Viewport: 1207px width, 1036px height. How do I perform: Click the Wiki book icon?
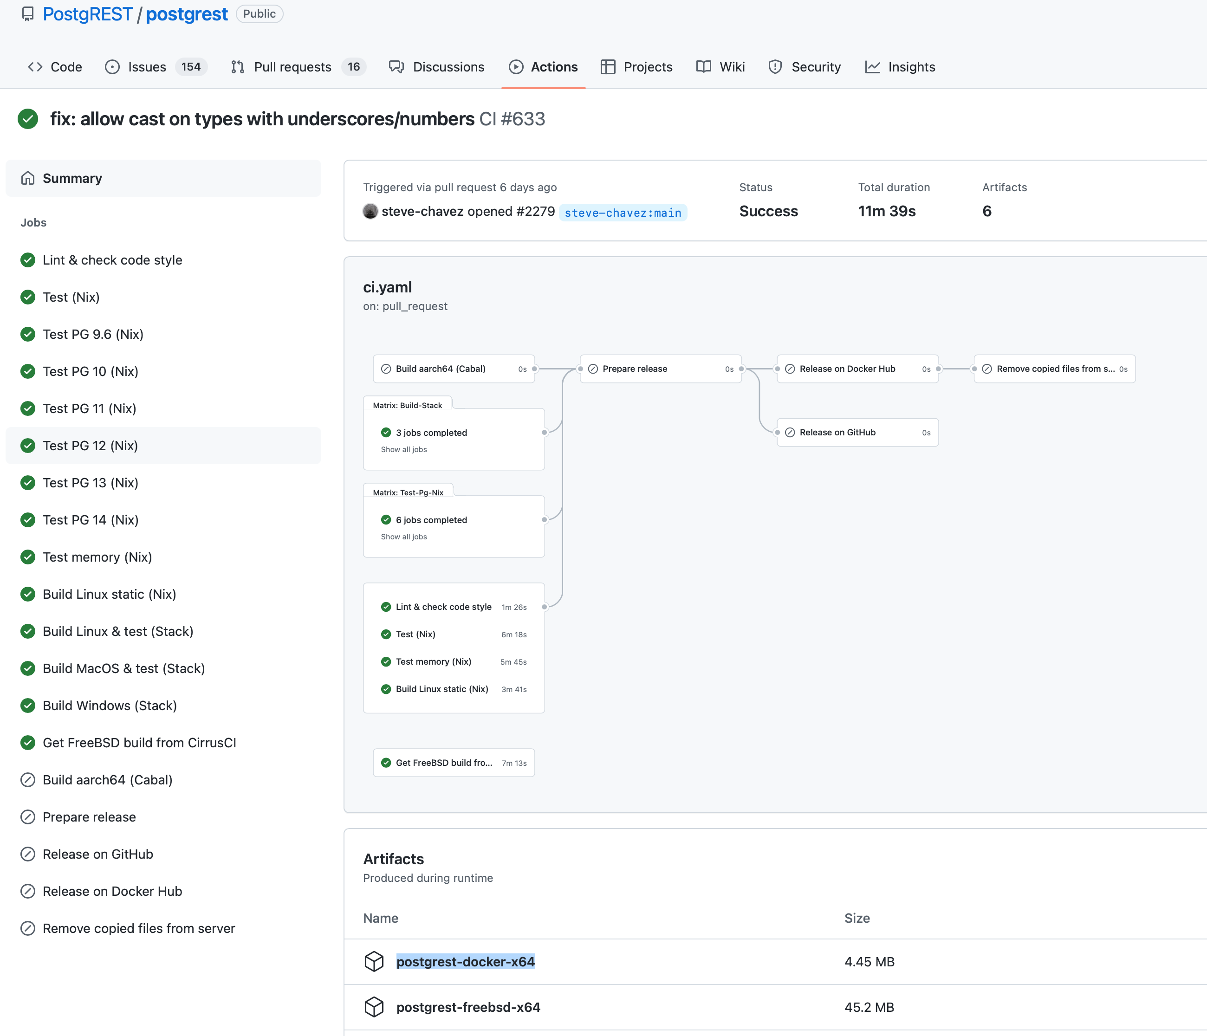tap(704, 67)
